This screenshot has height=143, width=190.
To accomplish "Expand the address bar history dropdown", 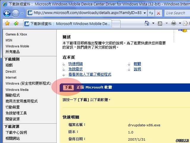I will pos(145,13).
